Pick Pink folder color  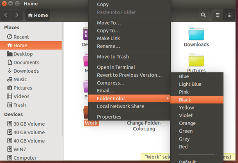[197, 92]
